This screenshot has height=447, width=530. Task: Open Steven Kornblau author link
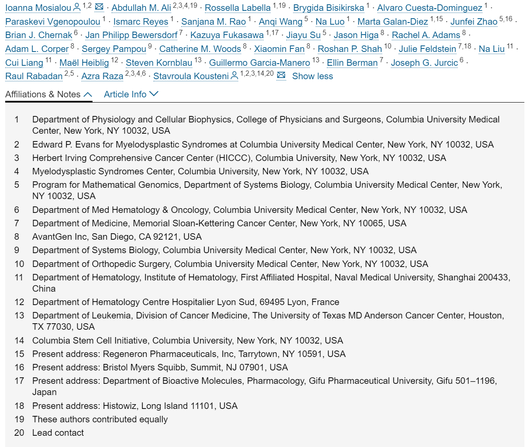[159, 63]
